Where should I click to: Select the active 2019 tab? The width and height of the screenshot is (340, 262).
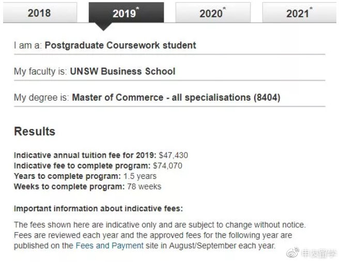(x=126, y=12)
